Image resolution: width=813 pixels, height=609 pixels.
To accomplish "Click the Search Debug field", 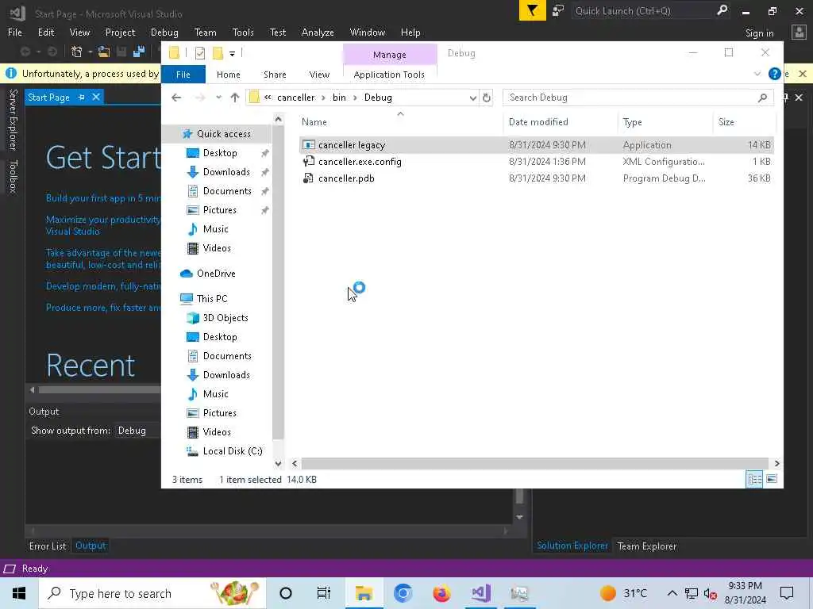I will click(638, 98).
